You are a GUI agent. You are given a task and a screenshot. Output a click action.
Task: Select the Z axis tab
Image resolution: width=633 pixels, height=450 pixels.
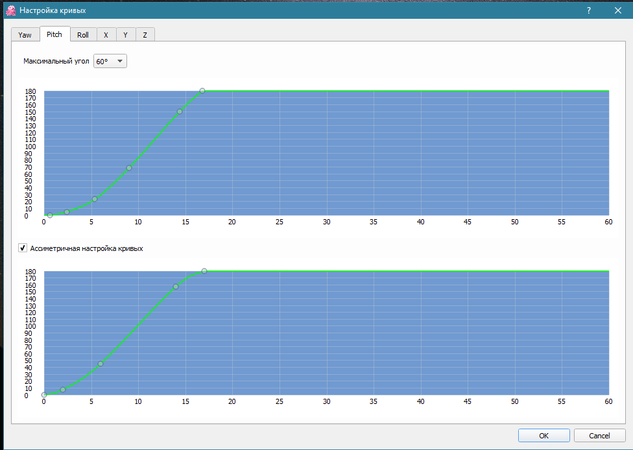pos(145,35)
